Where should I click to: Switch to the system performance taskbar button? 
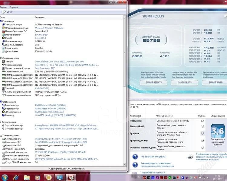tap(60, 178)
